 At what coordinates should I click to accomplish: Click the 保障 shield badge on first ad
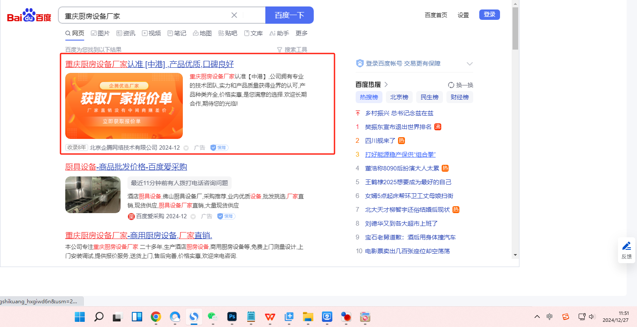[x=219, y=148]
